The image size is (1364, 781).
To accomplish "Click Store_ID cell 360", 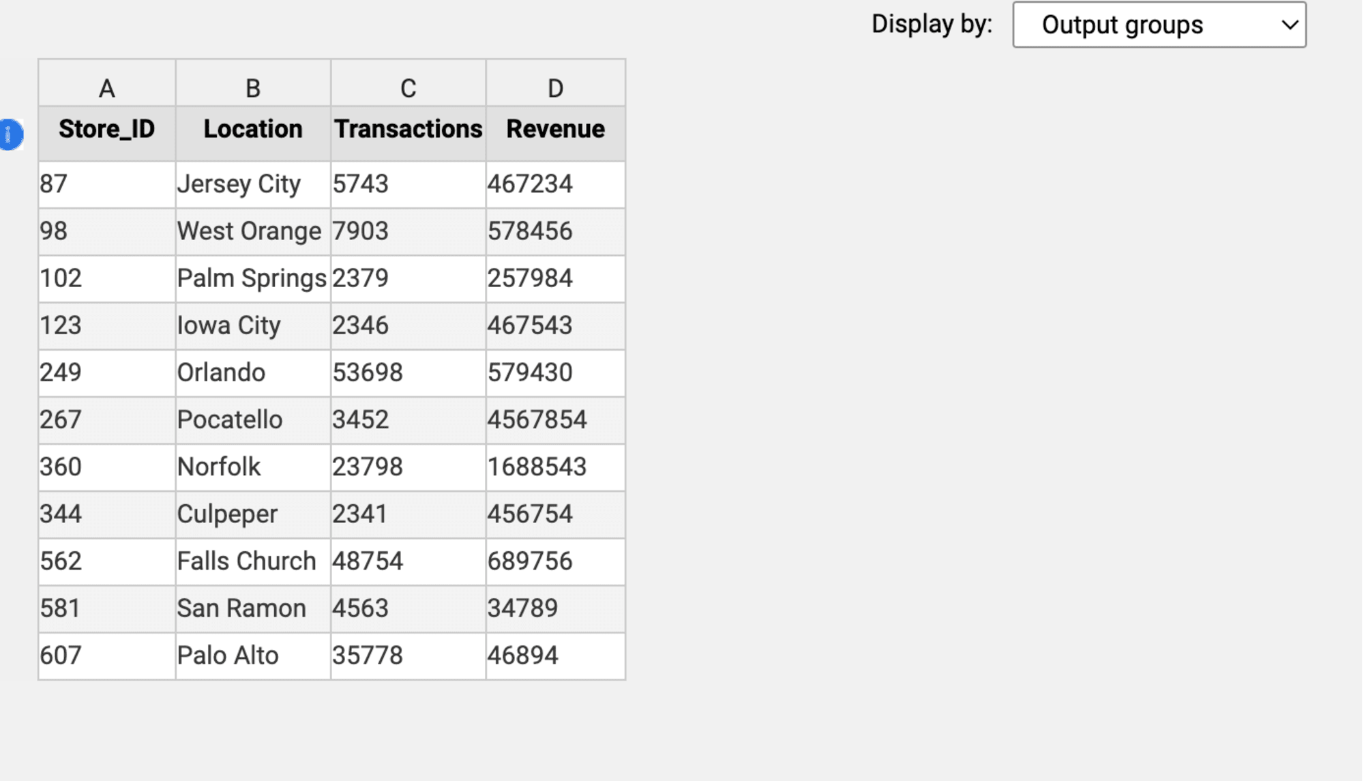I will [x=107, y=467].
